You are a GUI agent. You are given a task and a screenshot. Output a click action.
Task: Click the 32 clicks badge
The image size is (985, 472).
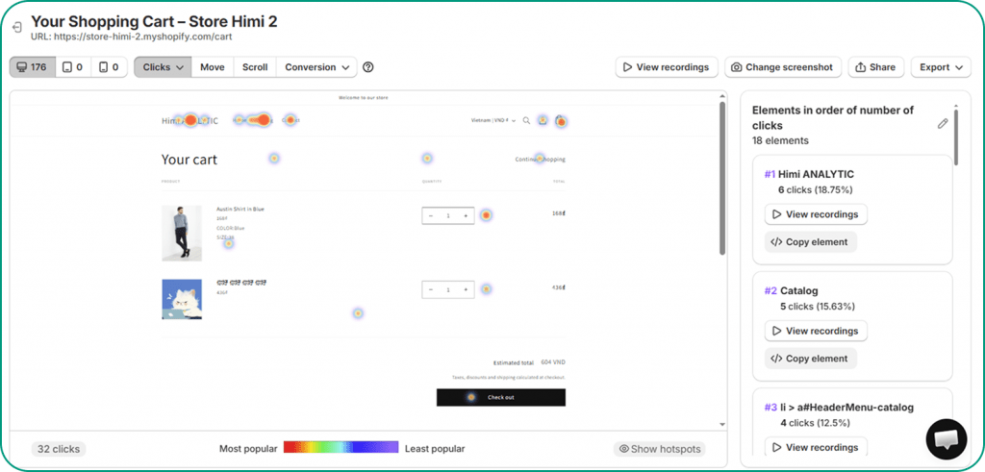click(x=59, y=449)
